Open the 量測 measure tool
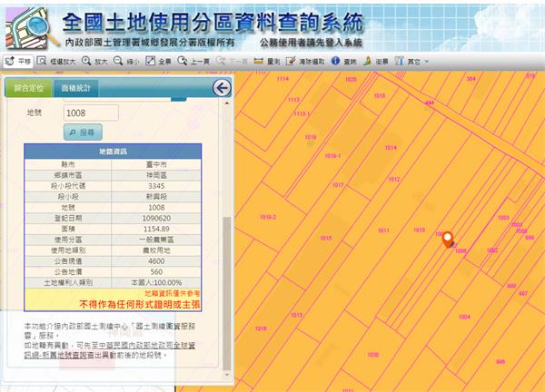The height and width of the screenshot is (392, 545). coord(267,62)
